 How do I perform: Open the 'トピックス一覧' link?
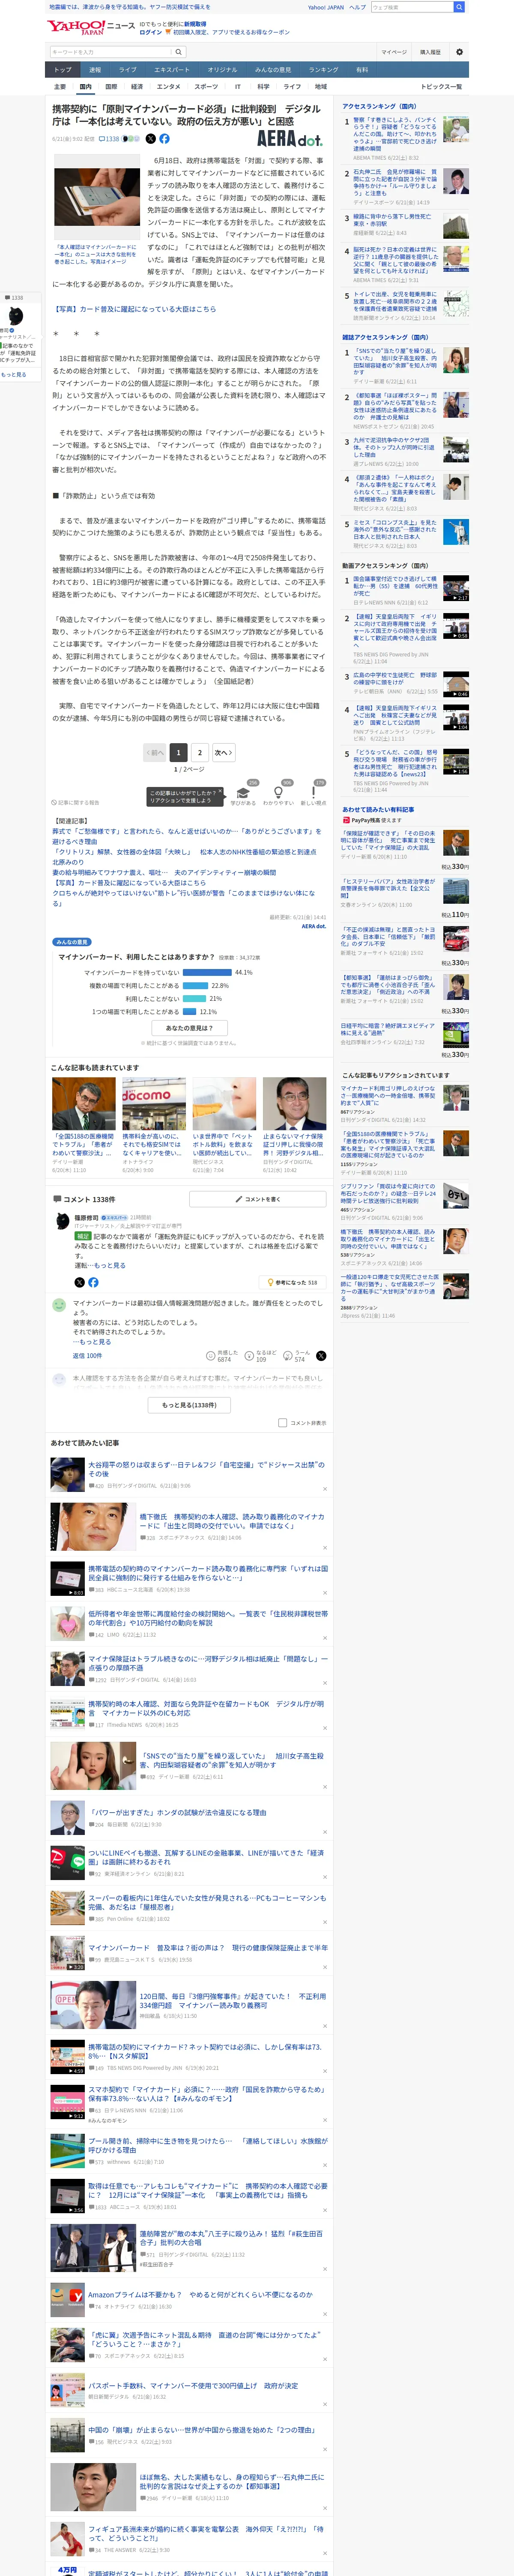pyautogui.click(x=441, y=87)
